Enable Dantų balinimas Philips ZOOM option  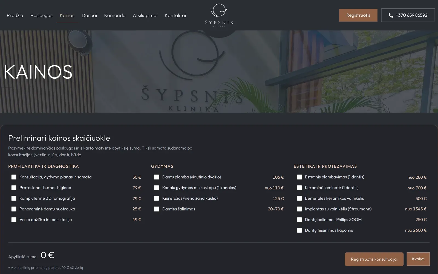tap(299, 220)
